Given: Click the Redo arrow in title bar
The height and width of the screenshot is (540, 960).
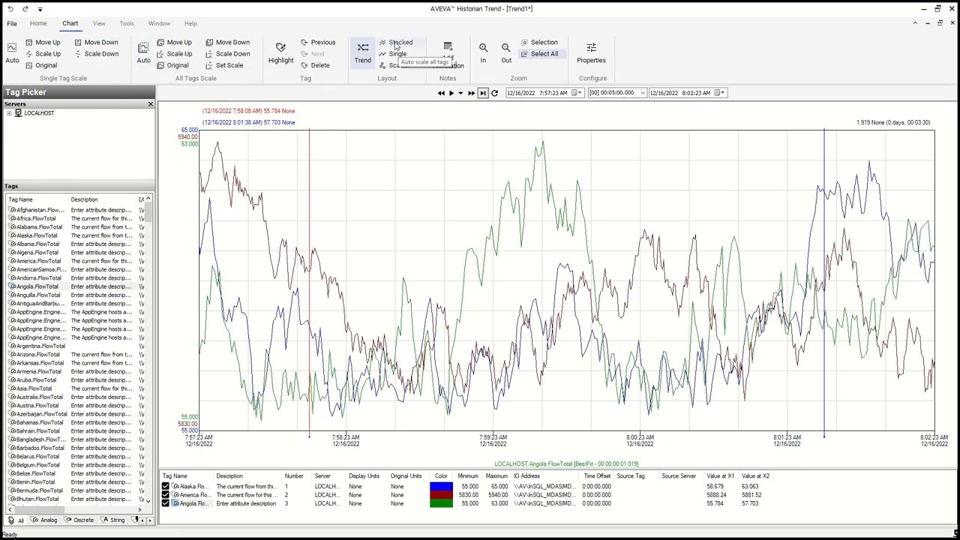Looking at the screenshot, I should click(x=25, y=8).
